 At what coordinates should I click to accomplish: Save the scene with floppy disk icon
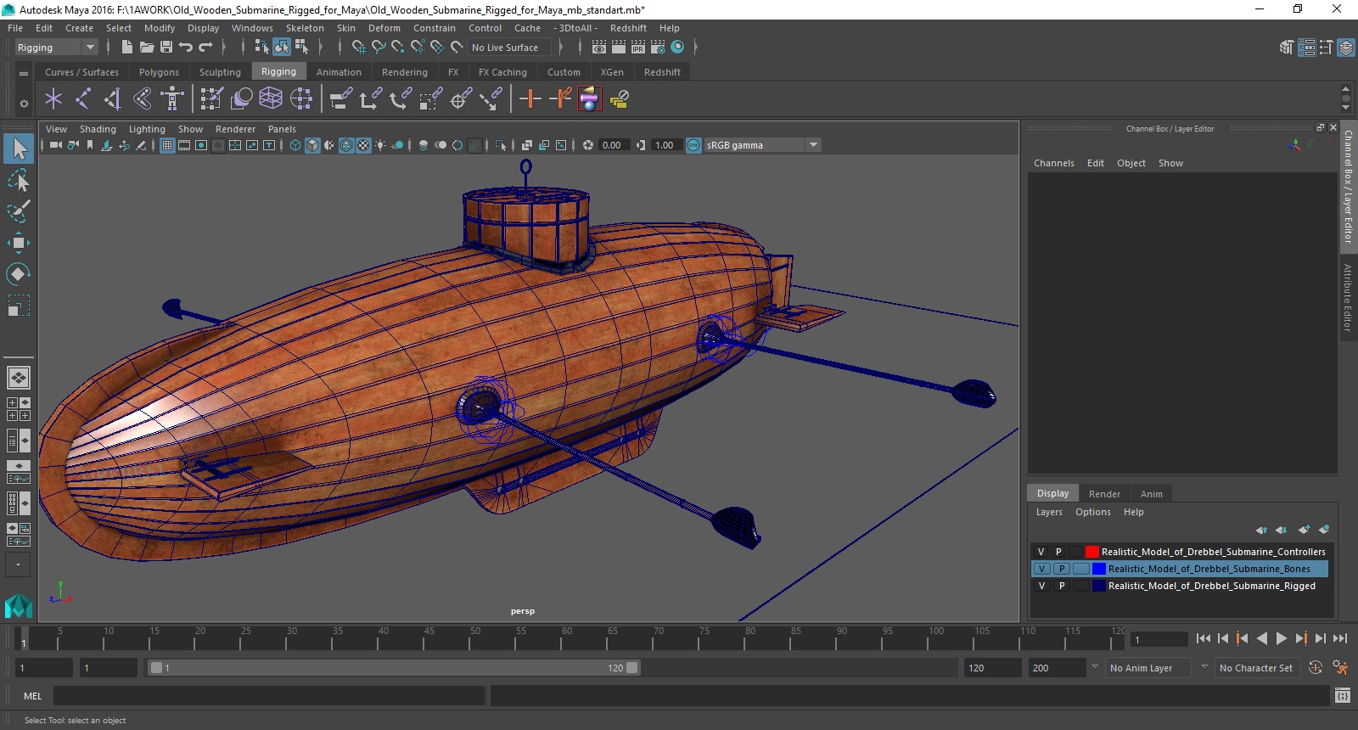[166, 48]
